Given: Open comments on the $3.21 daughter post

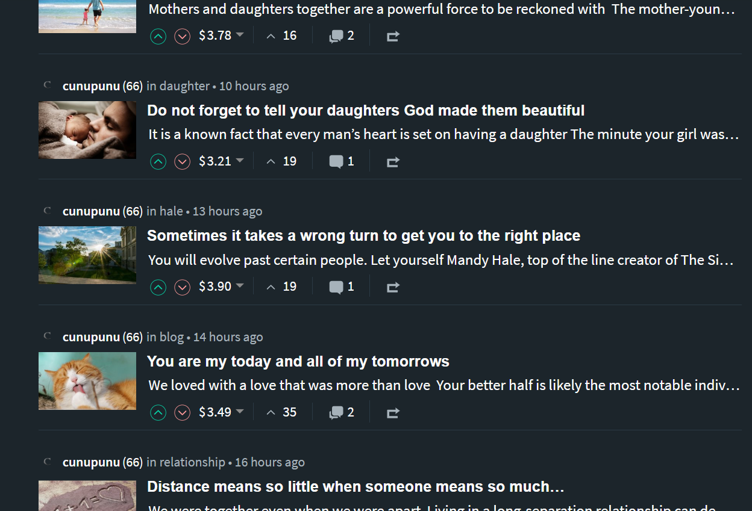Looking at the screenshot, I should (x=342, y=161).
